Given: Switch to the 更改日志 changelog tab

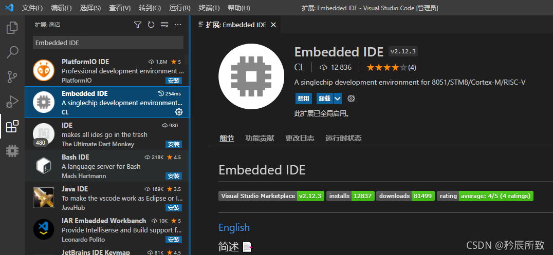Looking at the screenshot, I should [300, 138].
